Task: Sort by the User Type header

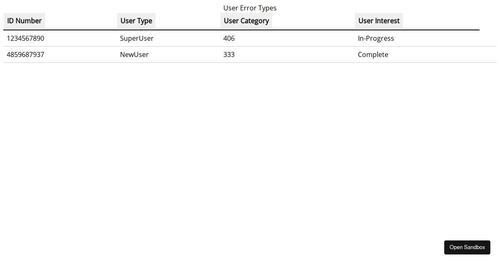Action: coord(136,21)
